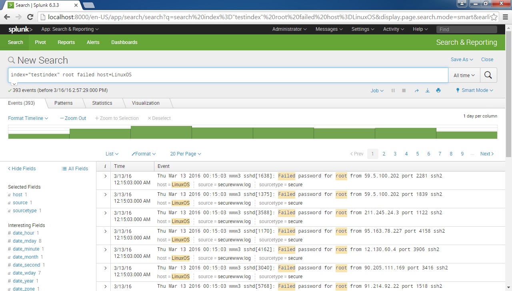Expand details of the first event row
This screenshot has height=291, width=512.
[x=104, y=176]
